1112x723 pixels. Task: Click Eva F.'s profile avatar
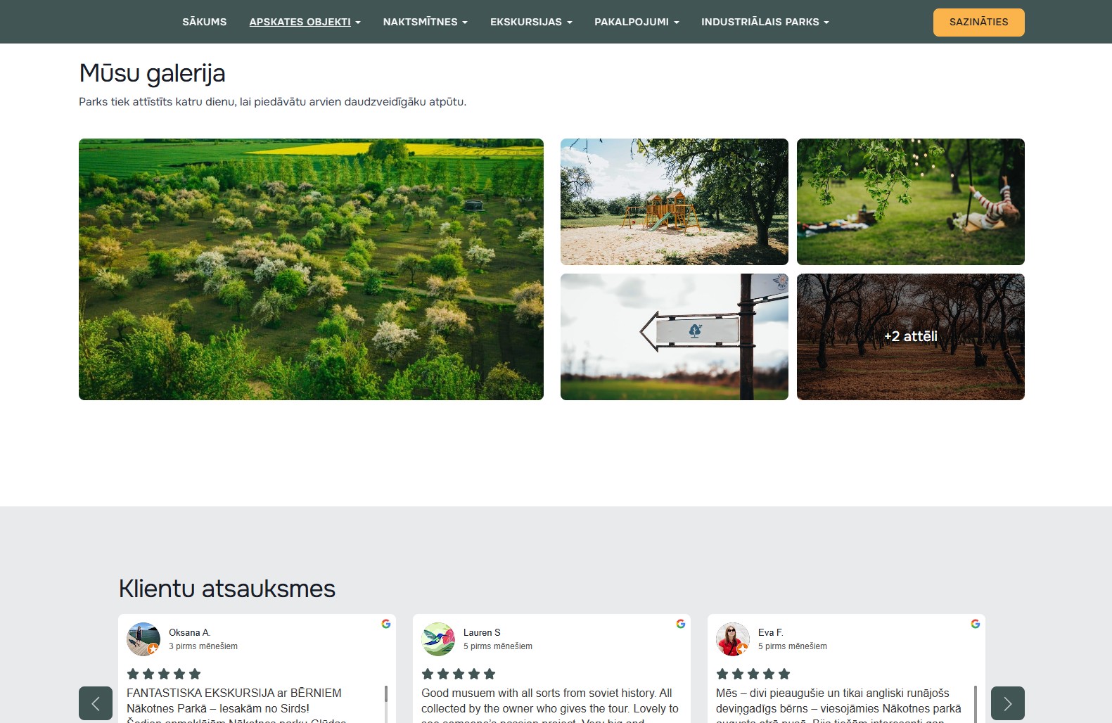pyautogui.click(x=733, y=639)
